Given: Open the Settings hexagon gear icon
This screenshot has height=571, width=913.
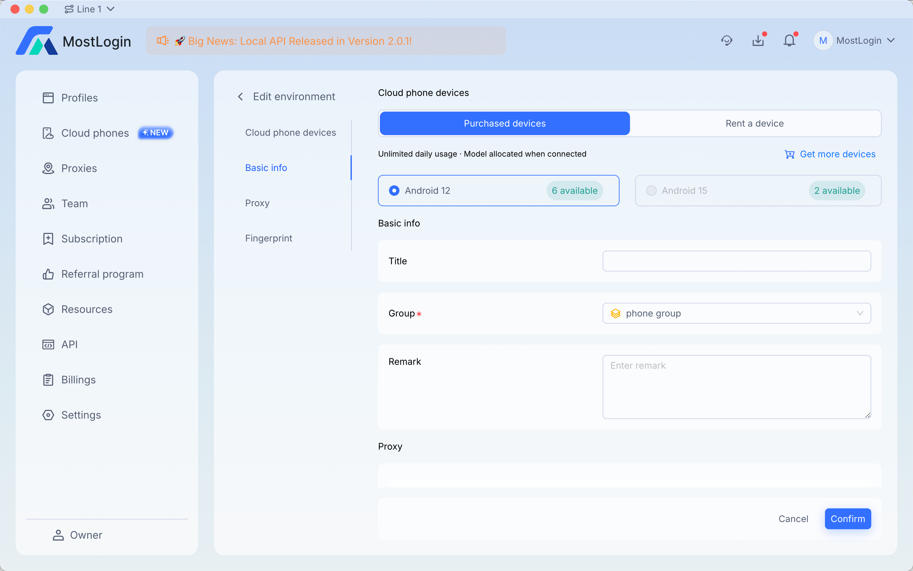Looking at the screenshot, I should [x=48, y=415].
